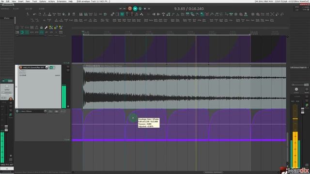Adjust the pan knob on VA01 FX track

pyautogui.click(x=46, y=68)
